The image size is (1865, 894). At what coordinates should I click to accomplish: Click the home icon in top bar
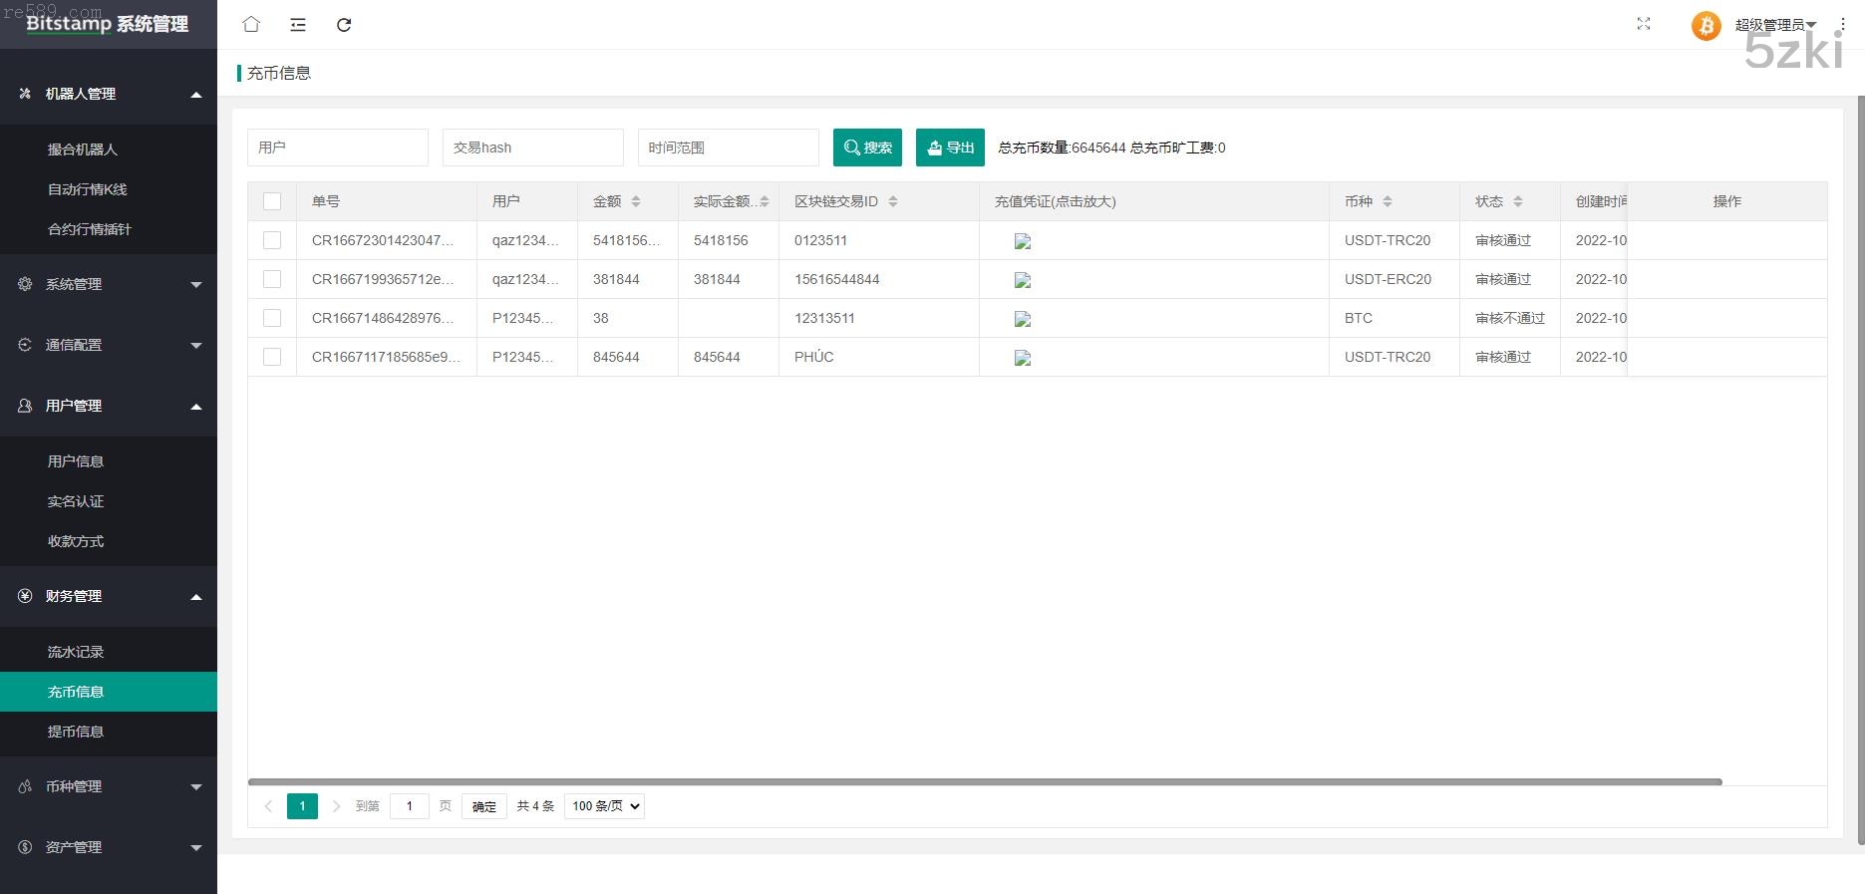click(251, 25)
